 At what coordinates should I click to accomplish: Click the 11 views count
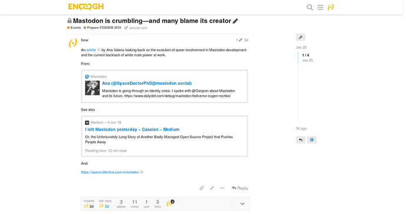(134, 203)
